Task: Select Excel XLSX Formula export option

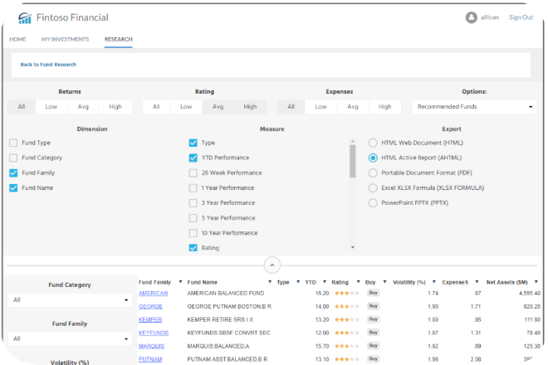Action: pos(373,188)
